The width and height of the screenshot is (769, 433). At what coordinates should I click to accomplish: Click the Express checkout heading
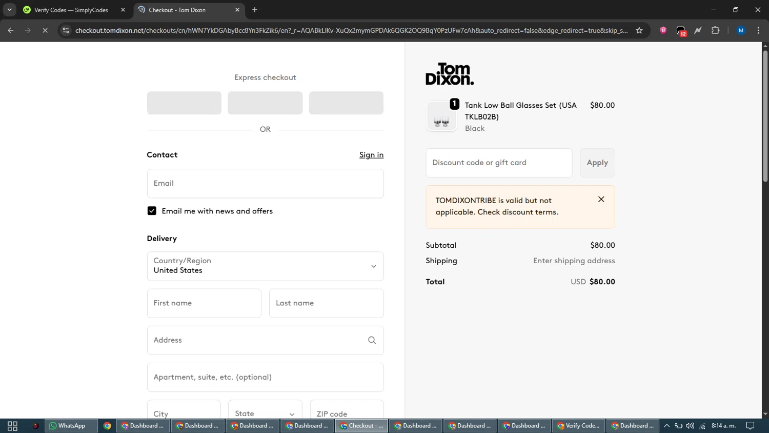click(x=265, y=77)
